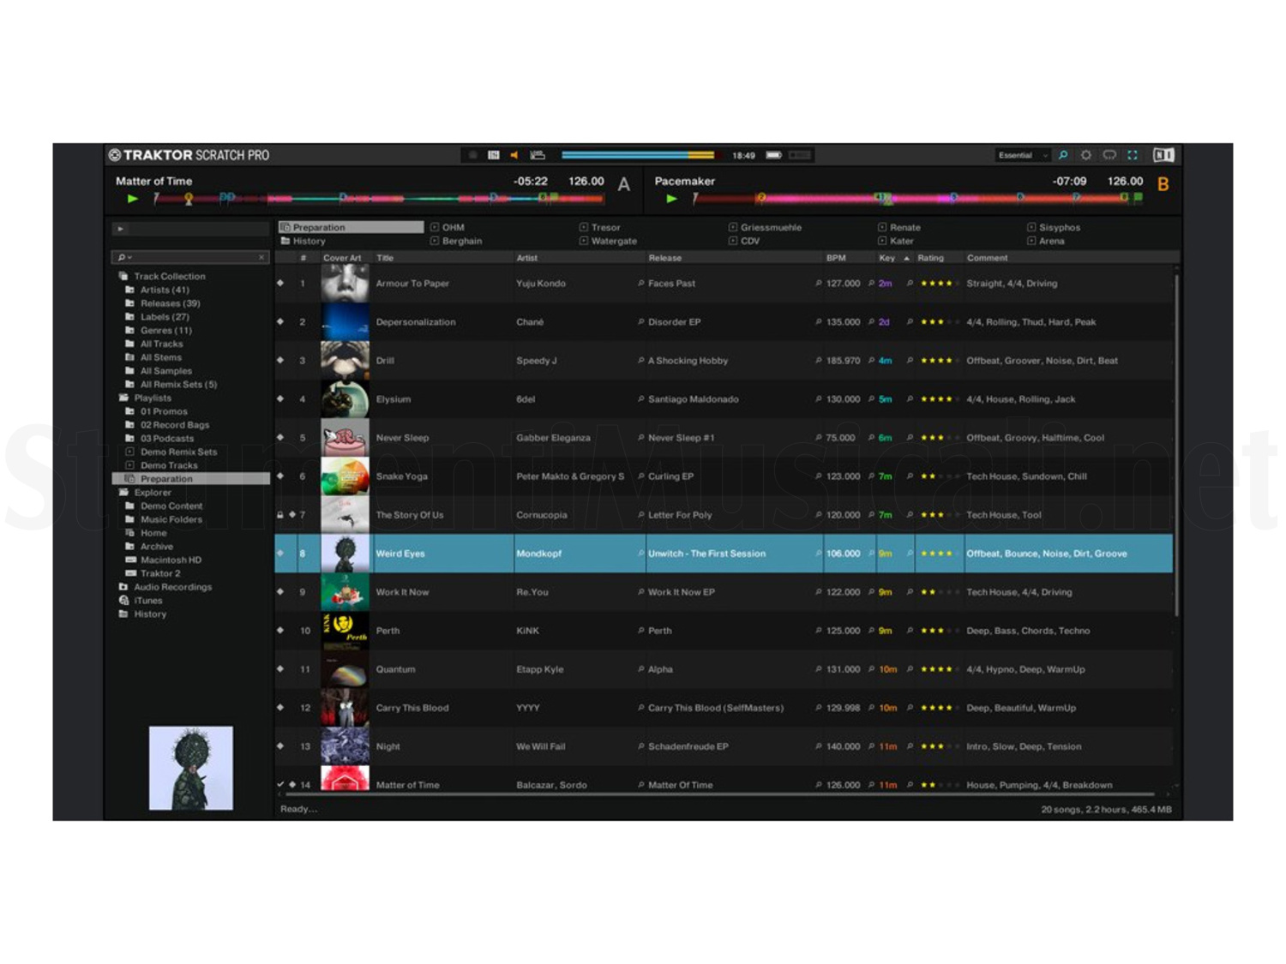
Task: Click the Traktor Scratch Pro logo
Action: 189,155
